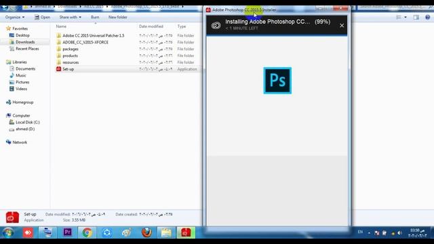Toggle the Explorer preview pane icon
The image size is (434, 244).
[x=416, y=17]
